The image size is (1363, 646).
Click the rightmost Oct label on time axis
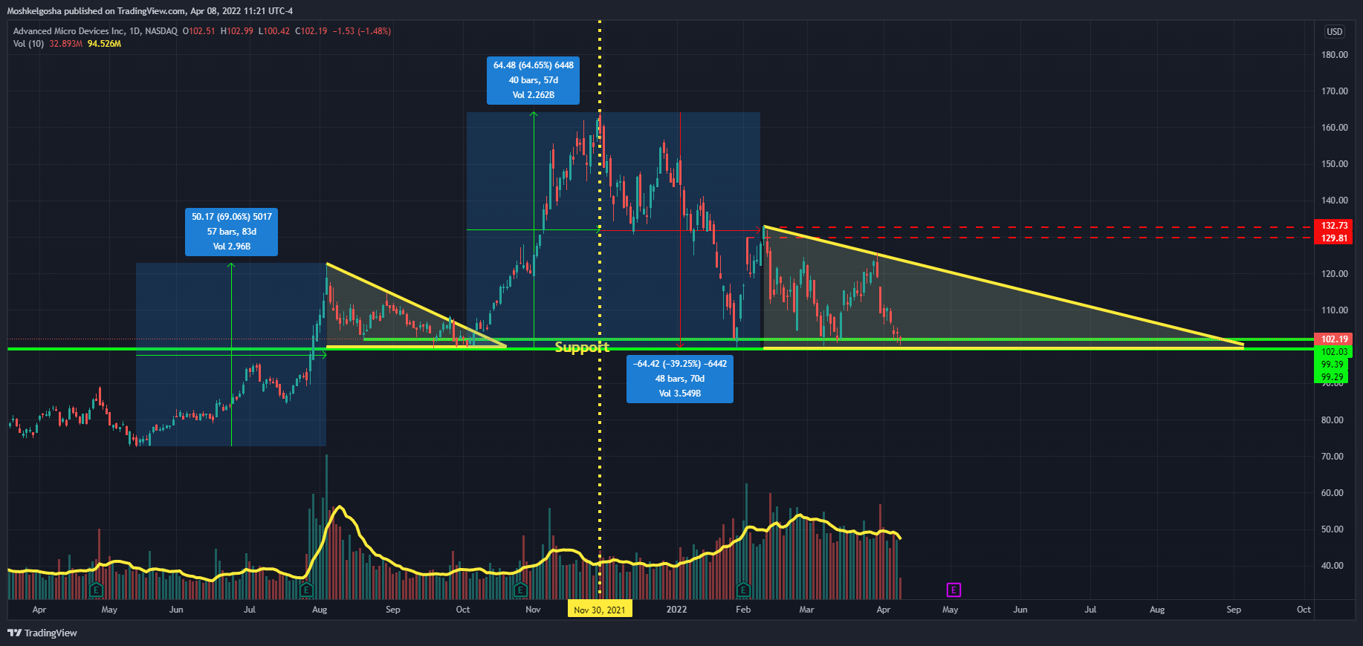pyautogui.click(x=1304, y=610)
